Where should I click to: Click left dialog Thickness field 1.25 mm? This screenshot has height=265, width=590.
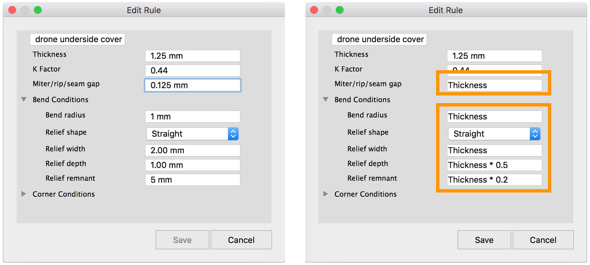click(x=192, y=56)
